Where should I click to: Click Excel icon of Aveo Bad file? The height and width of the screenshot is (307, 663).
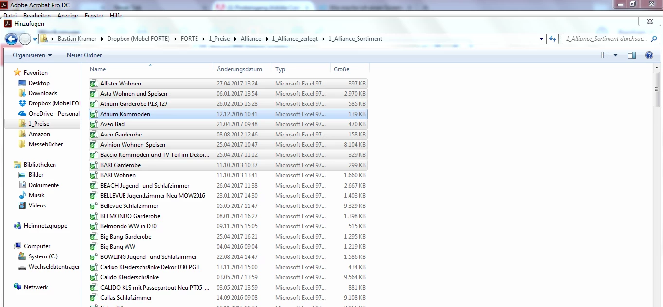(x=94, y=124)
